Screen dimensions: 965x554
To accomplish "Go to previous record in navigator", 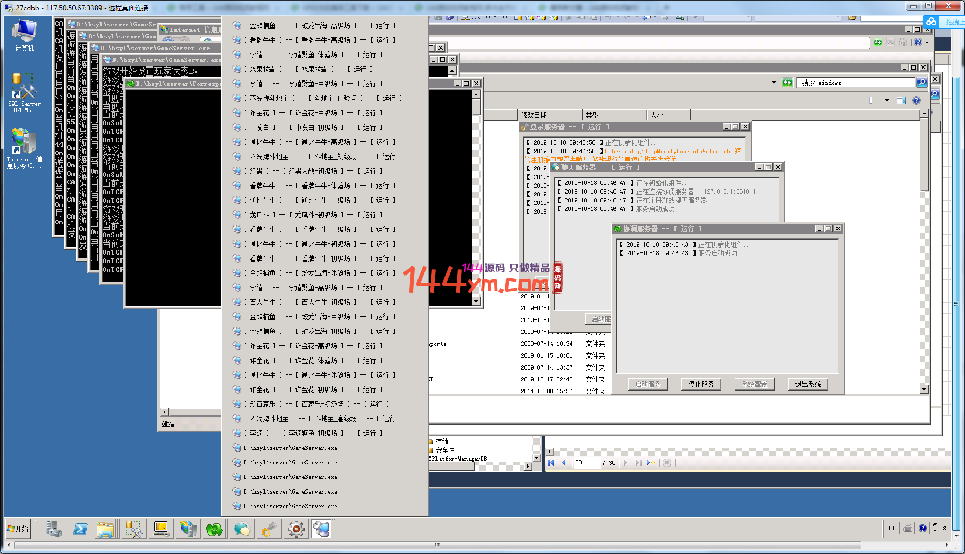I will coord(564,463).
